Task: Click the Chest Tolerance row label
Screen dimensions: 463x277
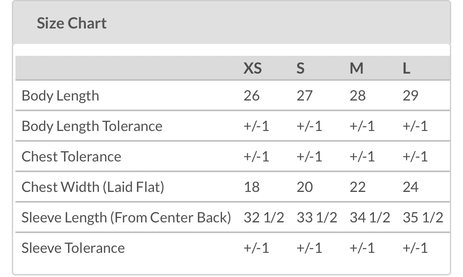Action: (71, 157)
